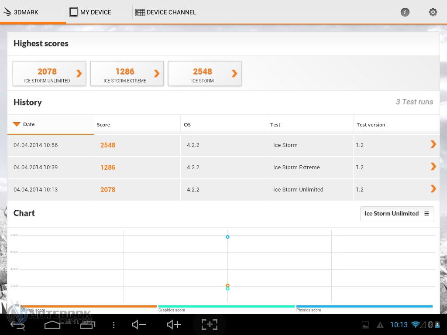
Task: Switch to the Device Channel tab
Action: [165, 12]
